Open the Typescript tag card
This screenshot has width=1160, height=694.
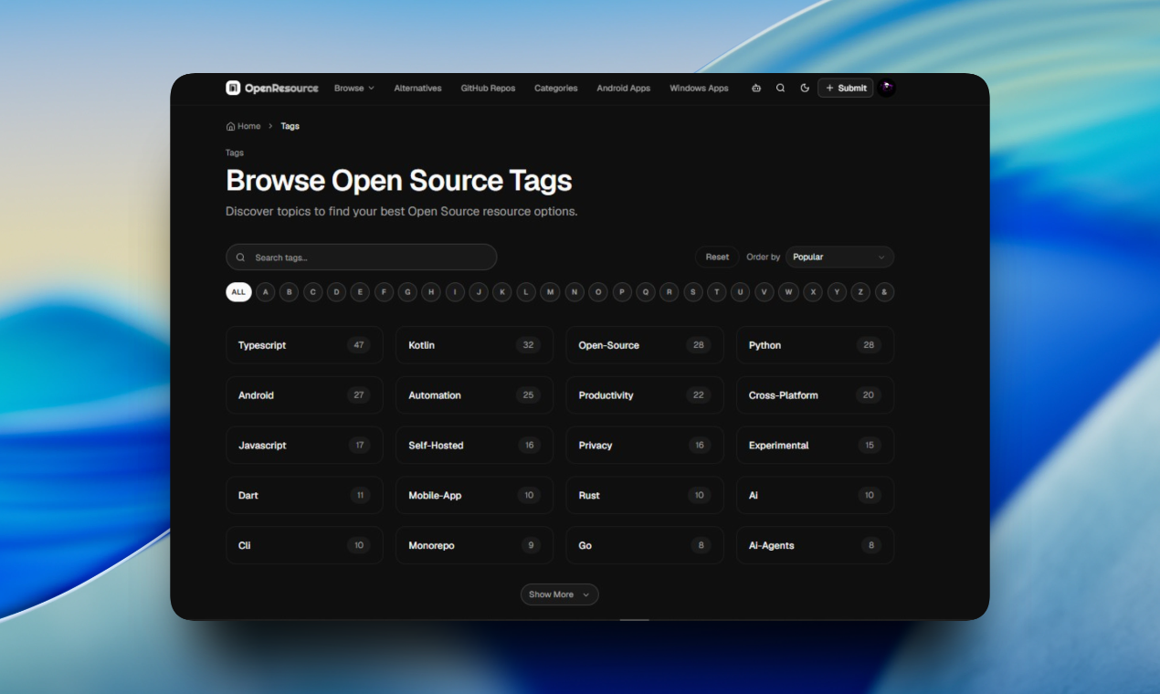pos(304,345)
